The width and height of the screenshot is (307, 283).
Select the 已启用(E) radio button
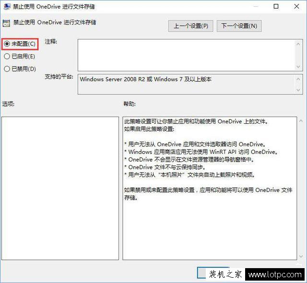pyautogui.click(x=19, y=57)
